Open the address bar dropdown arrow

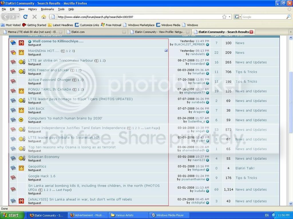pos(229,17)
